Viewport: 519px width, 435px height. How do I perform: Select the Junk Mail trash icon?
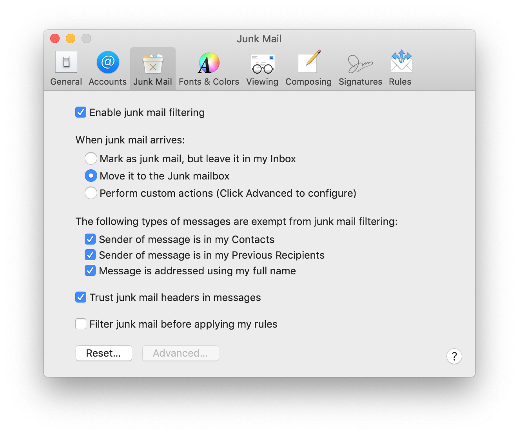[x=153, y=63]
